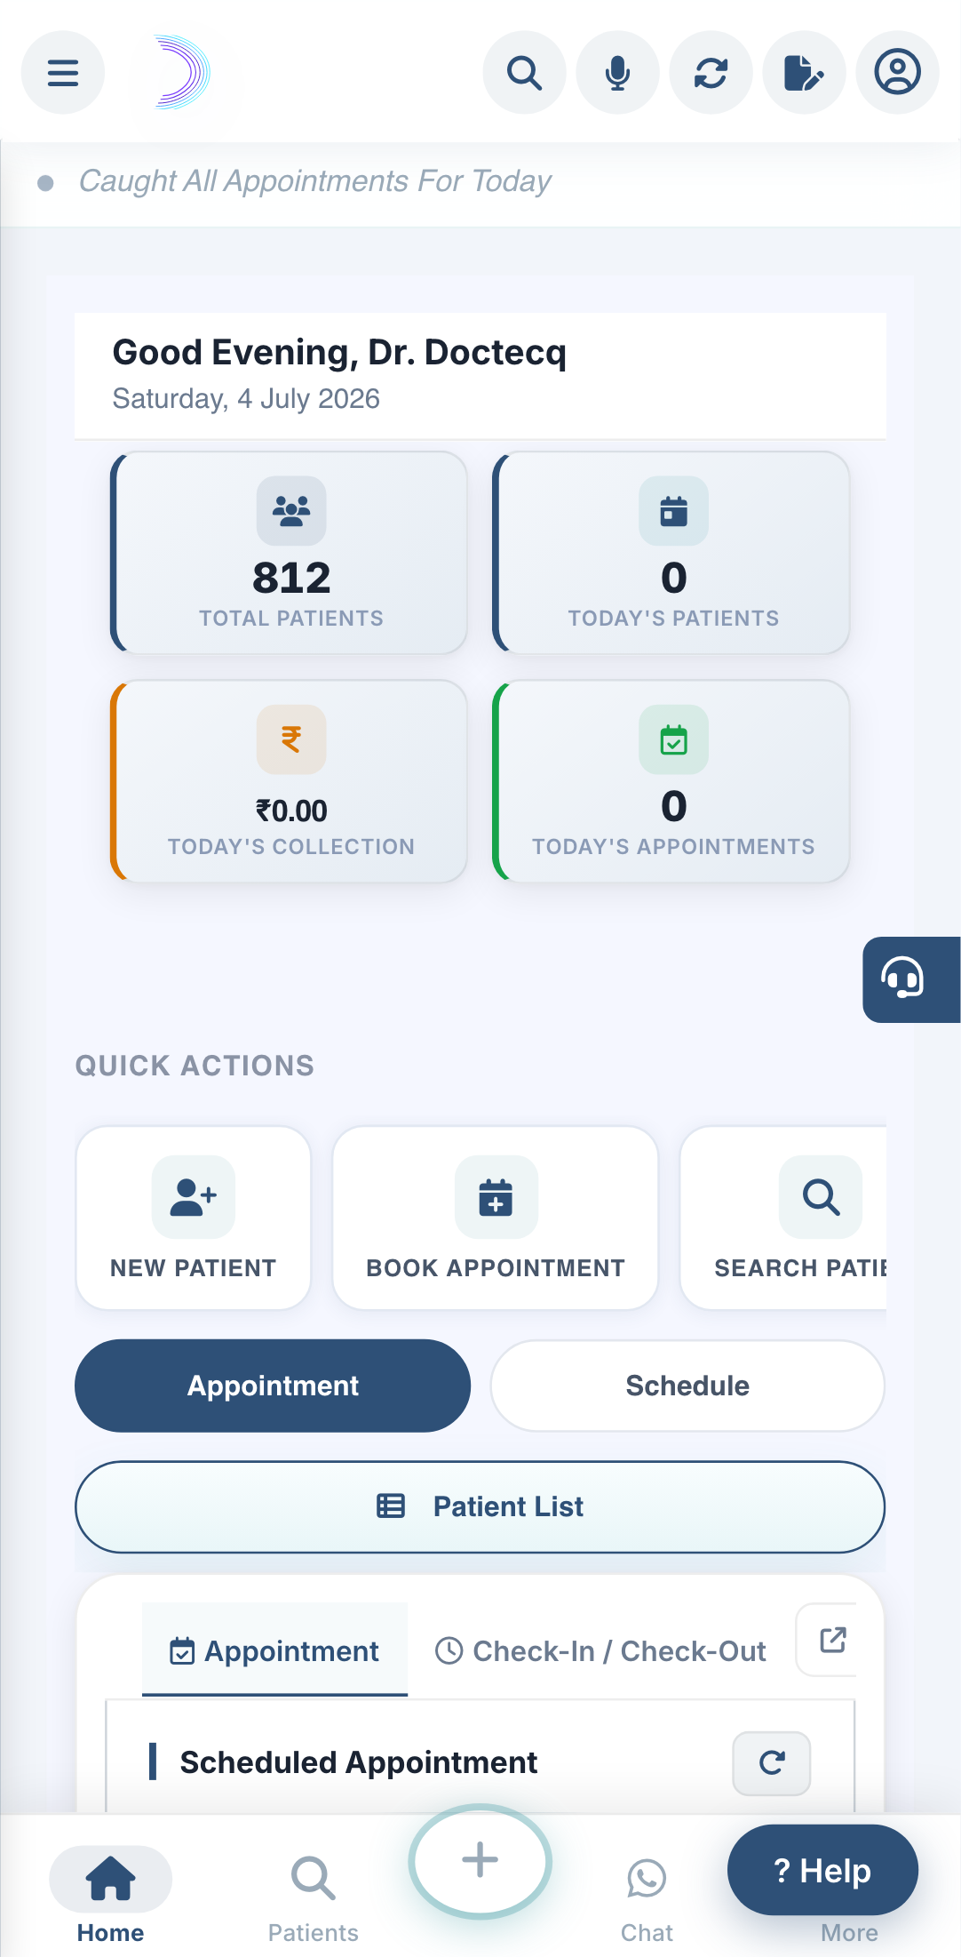Image resolution: width=961 pixels, height=1957 pixels.
Task: Open the hamburger menu
Action: point(63,72)
